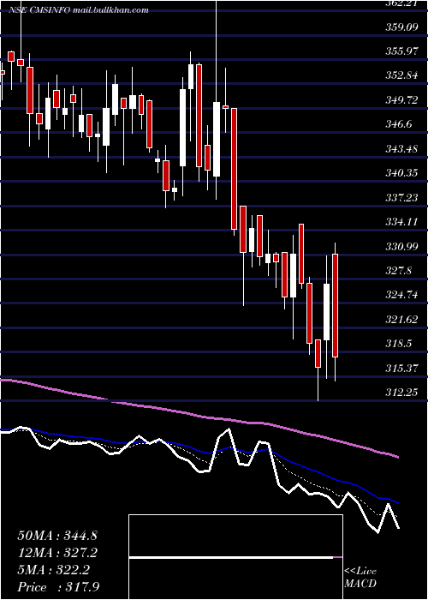Select the 349.72 price axis label
The width and height of the screenshot is (428, 600).
tap(401, 100)
